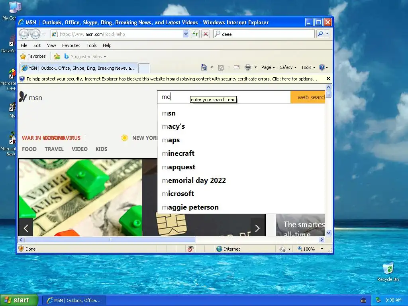The width and height of the screenshot is (408, 306).
Task: Select the 'minecraft' search suggestion
Action: tap(241, 153)
